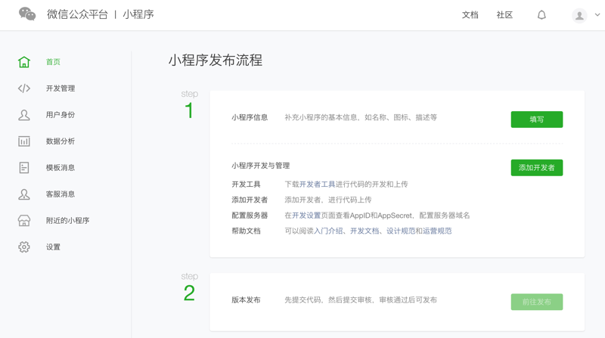
Task: Open the 文档 menu in header
Action: (x=470, y=15)
